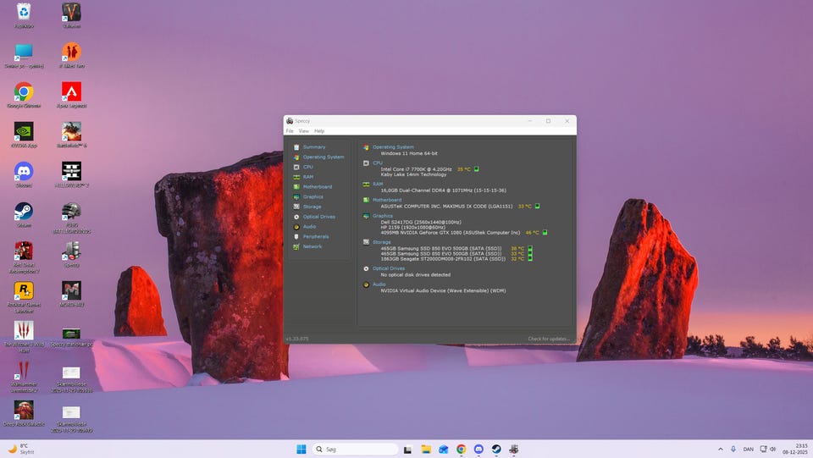
Task: Click the Storage heading in the summary pane
Action: click(x=381, y=241)
